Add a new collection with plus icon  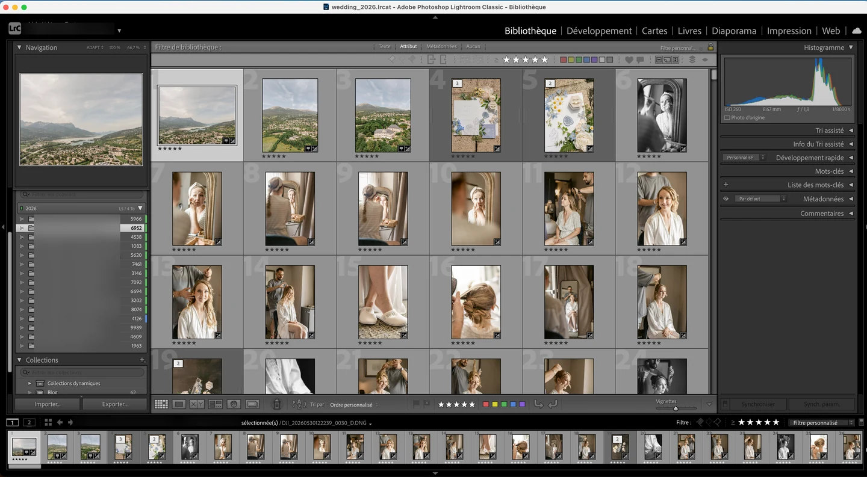(x=142, y=360)
